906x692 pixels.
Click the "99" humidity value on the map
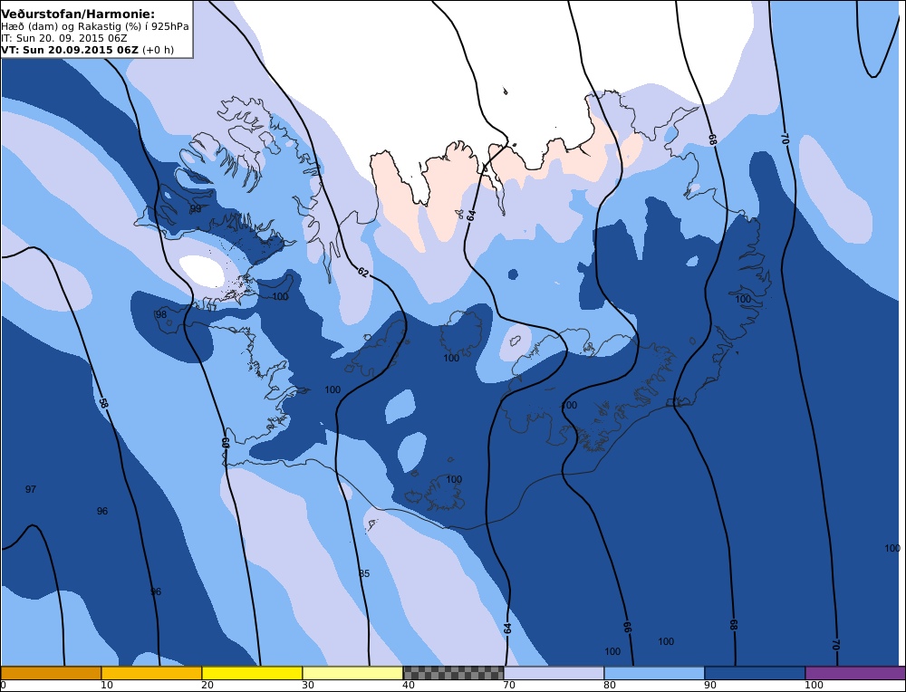pos(196,208)
